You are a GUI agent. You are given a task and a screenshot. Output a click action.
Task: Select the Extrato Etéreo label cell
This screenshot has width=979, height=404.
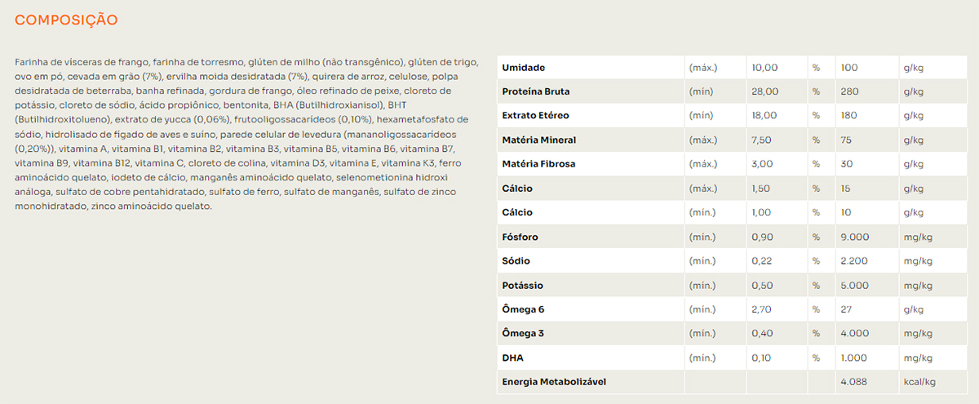(x=535, y=116)
